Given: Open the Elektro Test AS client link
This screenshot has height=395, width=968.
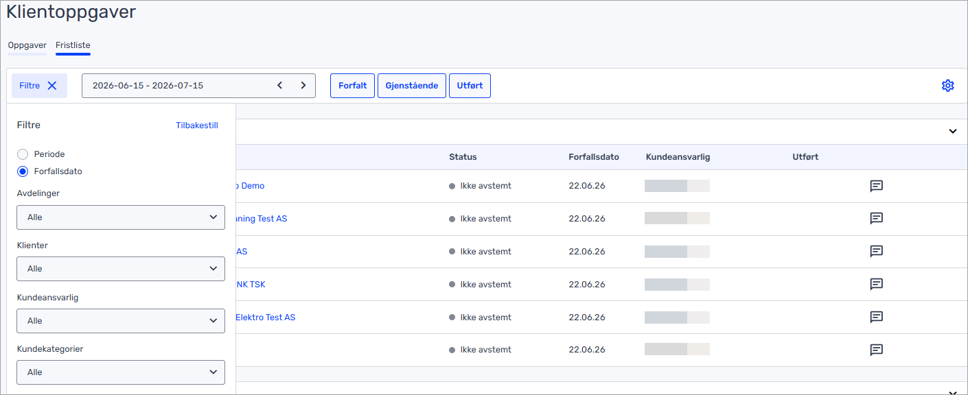Looking at the screenshot, I should click(x=266, y=318).
